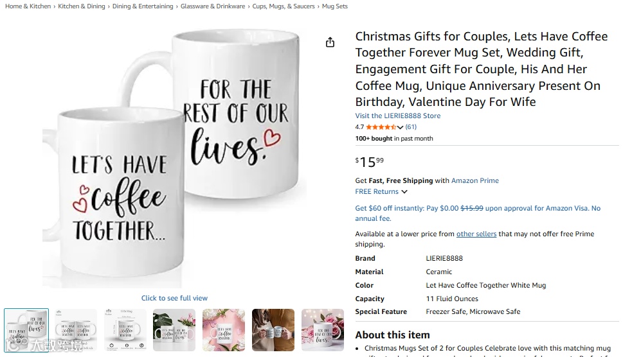Image resolution: width=632 pixels, height=357 pixels.
Task: Open the 61 reviews link
Action: 411,127
